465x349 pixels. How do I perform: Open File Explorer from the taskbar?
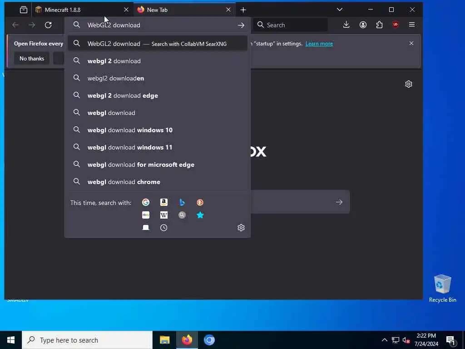pyautogui.click(x=164, y=340)
